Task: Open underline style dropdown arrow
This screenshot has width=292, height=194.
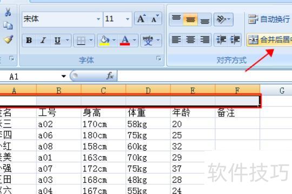Action: point(68,40)
